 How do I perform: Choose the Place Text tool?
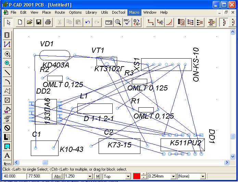(x=7, y=156)
